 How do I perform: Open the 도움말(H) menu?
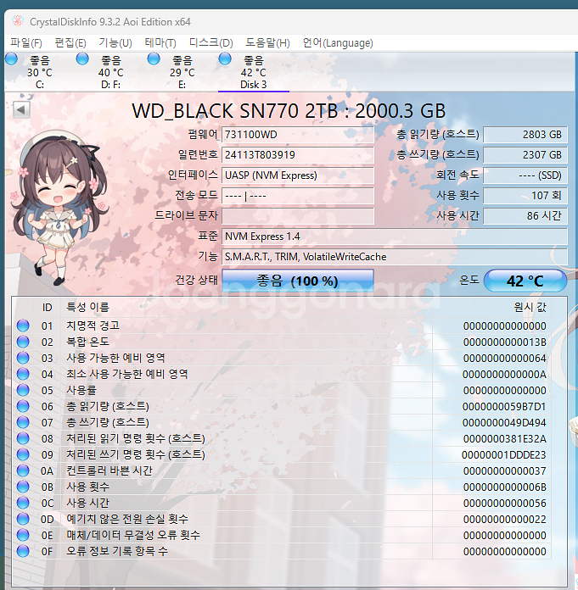tap(267, 43)
